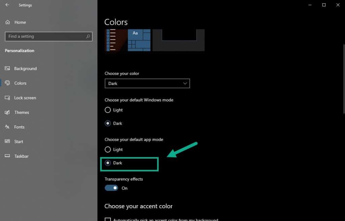The height and width of the screenshot is (221, 345).
Task: Click the chevron on the color dropdown
Action: tap(185, 83)
